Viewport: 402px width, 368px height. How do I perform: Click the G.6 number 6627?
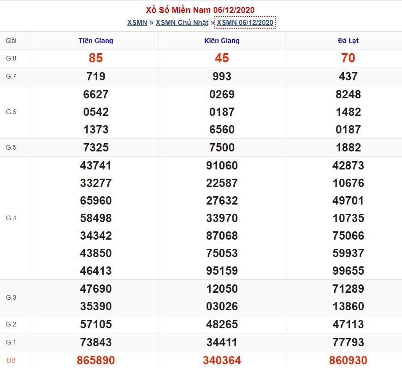tap(96, 94)
